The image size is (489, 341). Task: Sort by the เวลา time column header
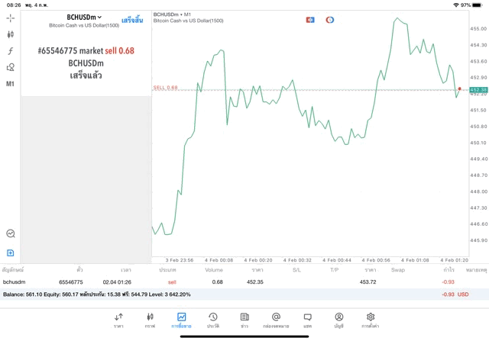click(x=126, y=270)
